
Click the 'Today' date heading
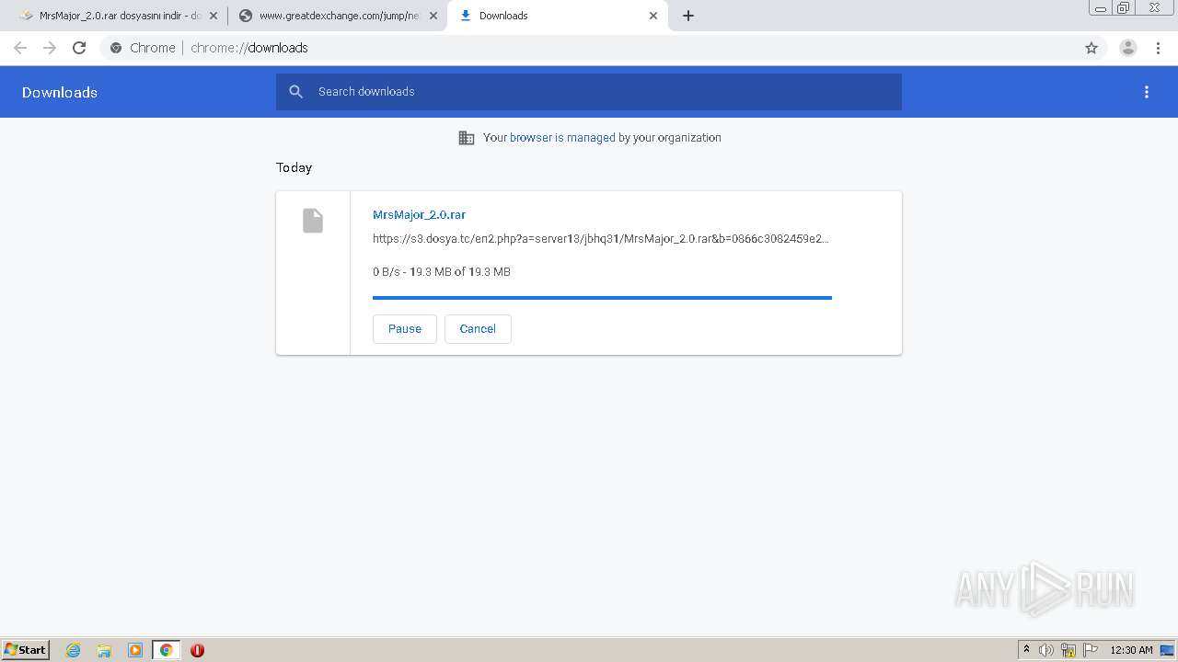[294, 167]
